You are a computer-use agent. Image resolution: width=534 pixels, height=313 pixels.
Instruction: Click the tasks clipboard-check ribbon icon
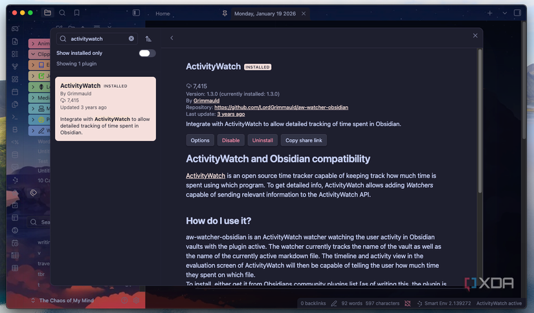[x=15, y=205]
